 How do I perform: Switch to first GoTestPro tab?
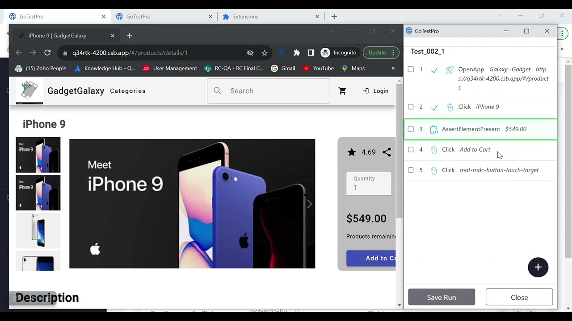(58, 16)
